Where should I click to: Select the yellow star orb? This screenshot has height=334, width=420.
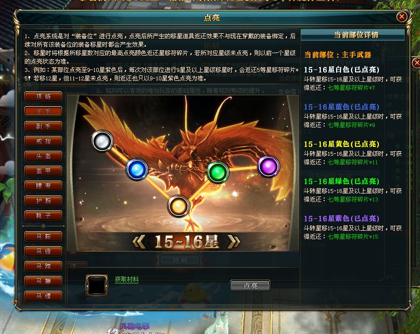(179, 206)
